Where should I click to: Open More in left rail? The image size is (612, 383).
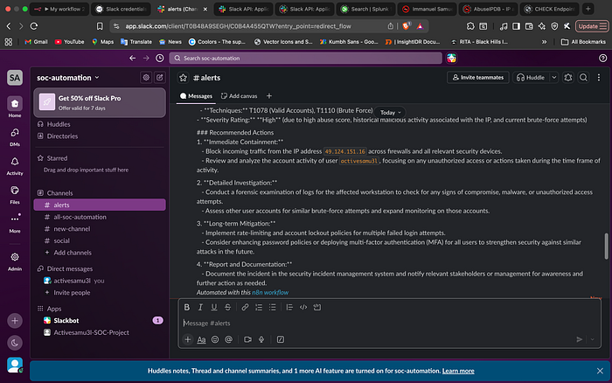[15, 222]
